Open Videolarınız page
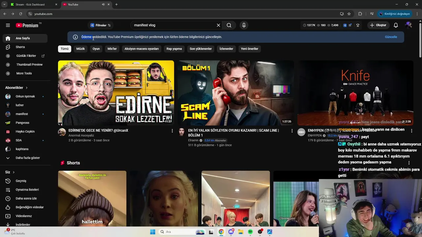The height and width of the screenshot is (237, 422). [x=25, y=216]
